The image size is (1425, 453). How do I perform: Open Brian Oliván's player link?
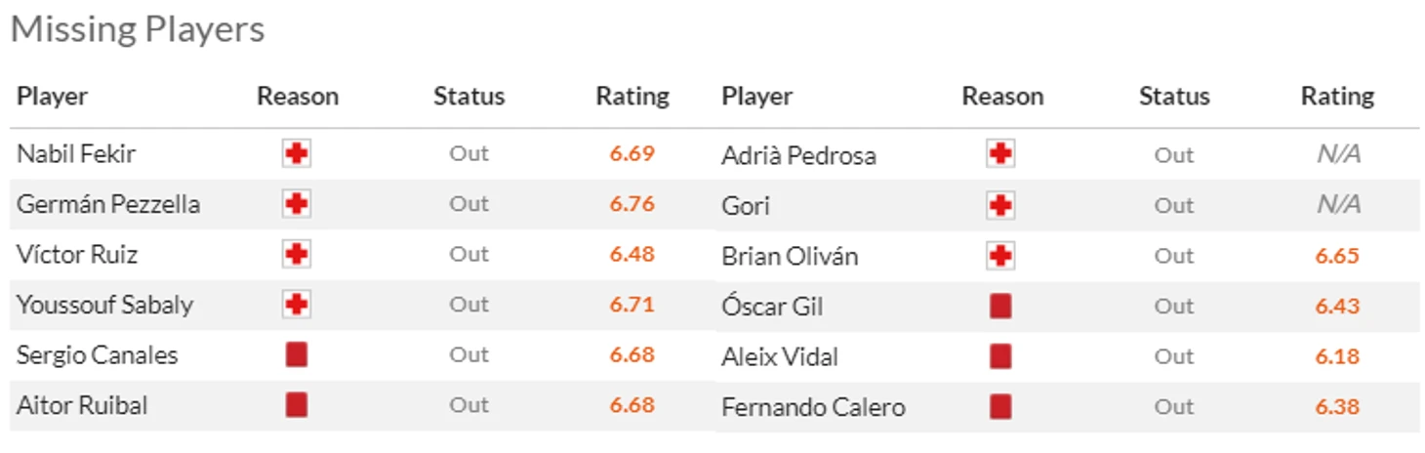[790, 256]
